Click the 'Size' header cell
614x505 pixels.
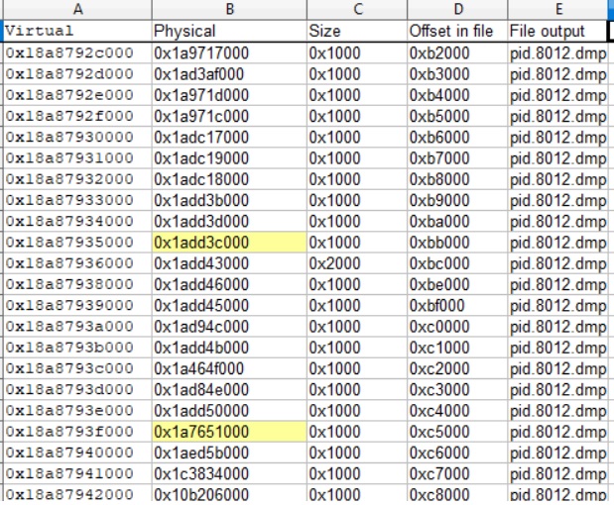(x=357, y=31)
